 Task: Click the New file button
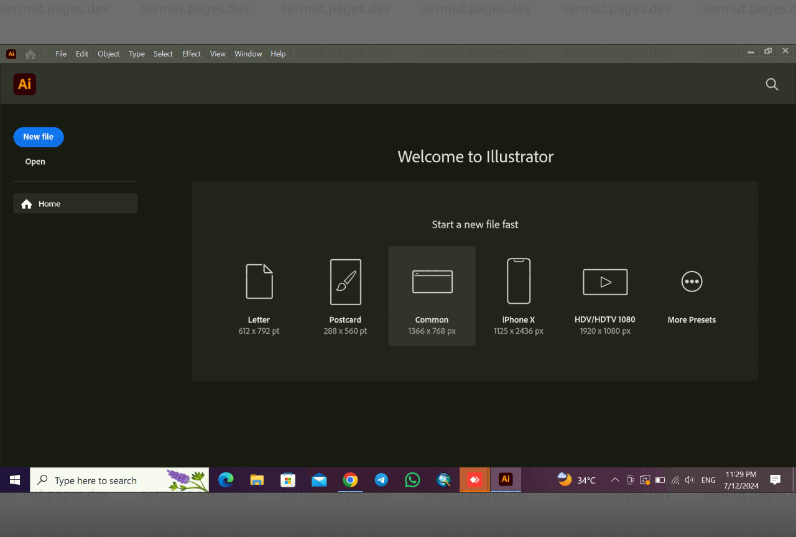(38, 137)
